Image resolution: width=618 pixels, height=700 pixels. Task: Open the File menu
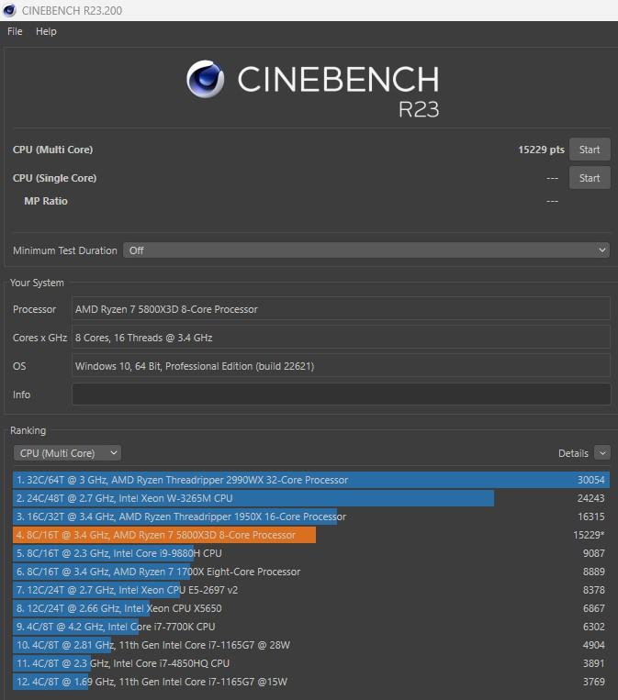click(x=15, y=31)
